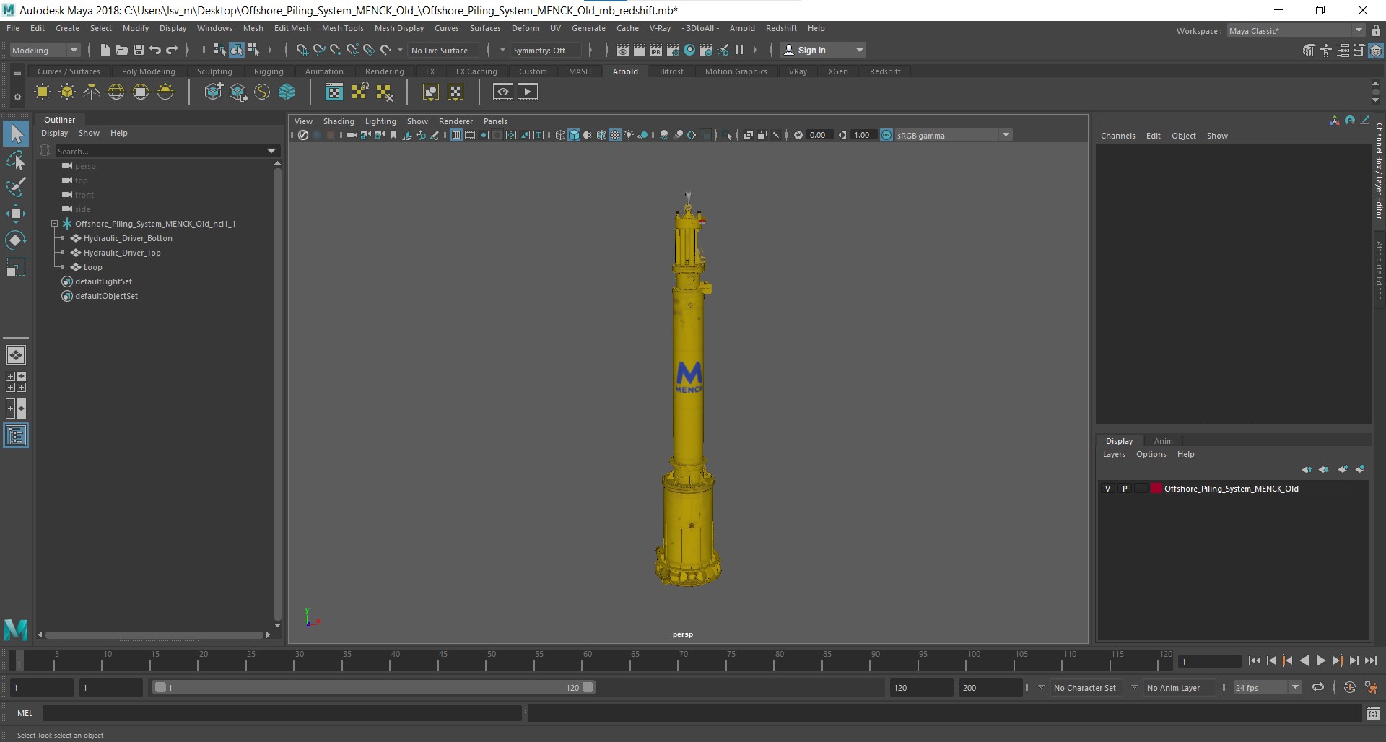The width and height of the screenshot is (1386, 742).
Task: Open the Arnold RenderView shelf icon
Action: click(x=503, y=92)
